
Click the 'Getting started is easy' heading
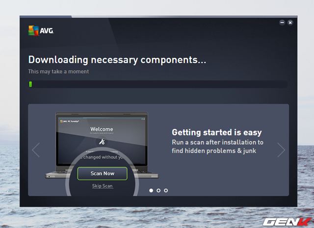click(x=216, y=132)
